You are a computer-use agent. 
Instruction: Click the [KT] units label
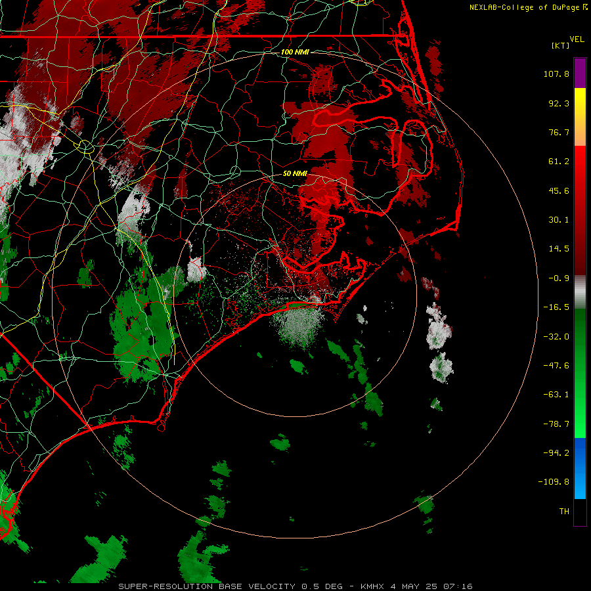[561, 45]
